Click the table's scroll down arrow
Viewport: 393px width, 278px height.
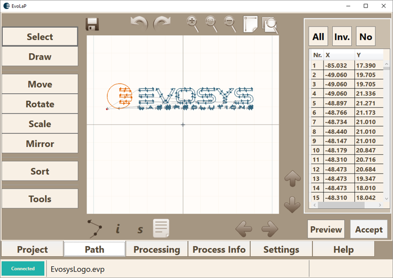(x=387, y=199)
